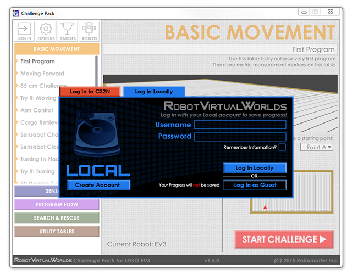The image size is (352, 275).
Task: Open the Badges trophy icon
Action: coord(67,31)
